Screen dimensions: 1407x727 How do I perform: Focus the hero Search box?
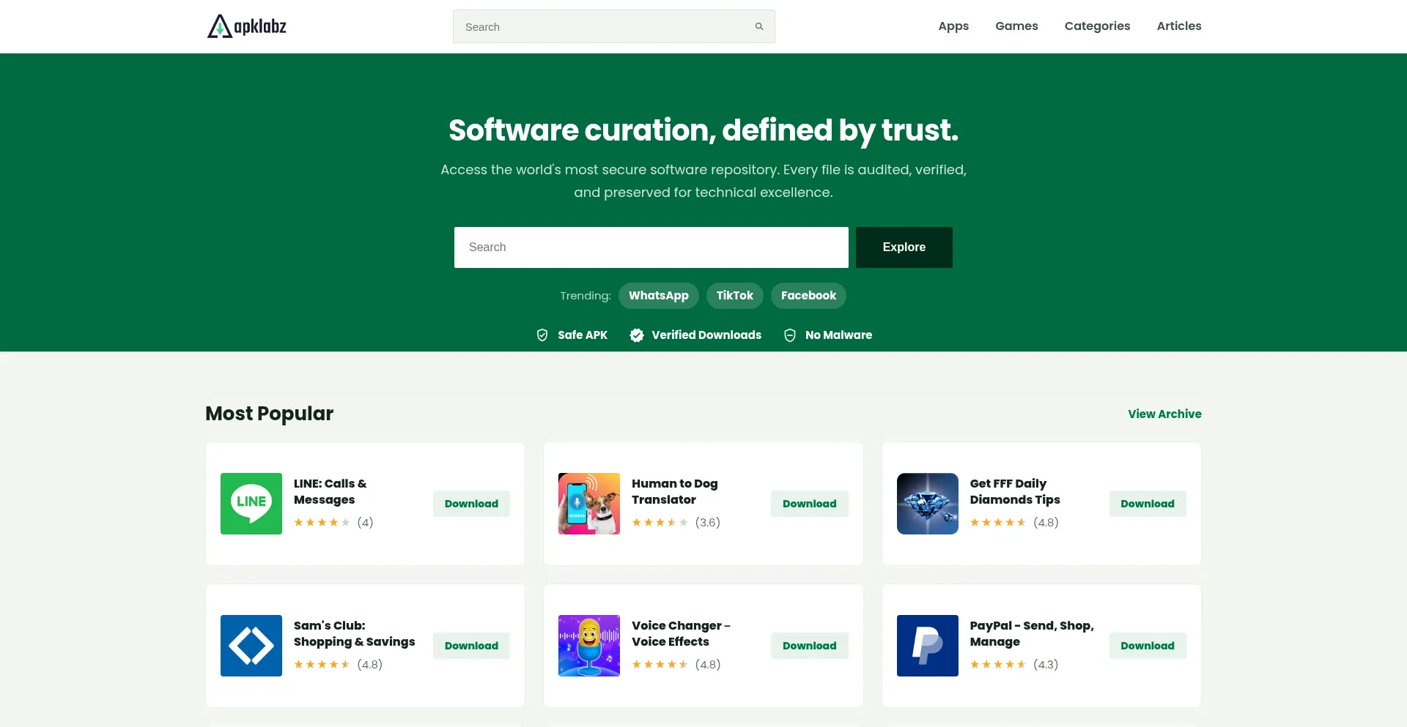[651, 247]
